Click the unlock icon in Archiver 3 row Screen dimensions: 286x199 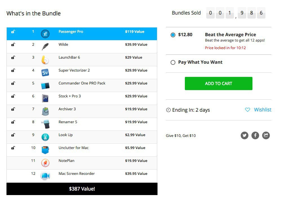point(13,109)
